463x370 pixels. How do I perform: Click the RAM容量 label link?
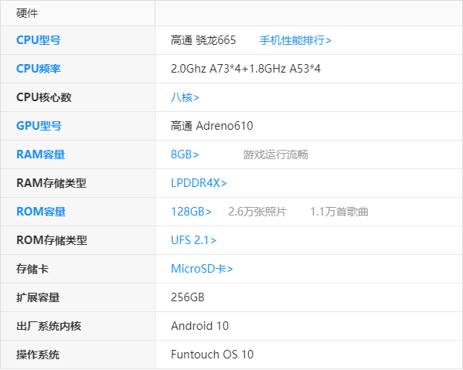click(40, 154)
